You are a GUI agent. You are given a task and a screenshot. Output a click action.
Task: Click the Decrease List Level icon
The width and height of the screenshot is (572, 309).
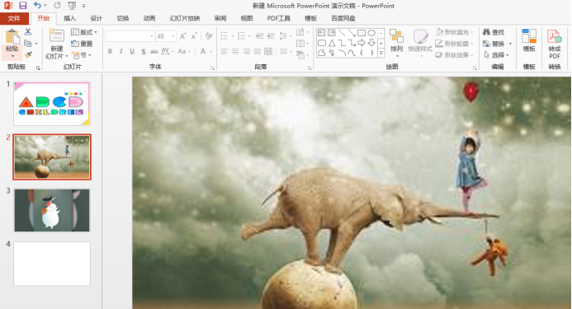click(x=260, y=35)
